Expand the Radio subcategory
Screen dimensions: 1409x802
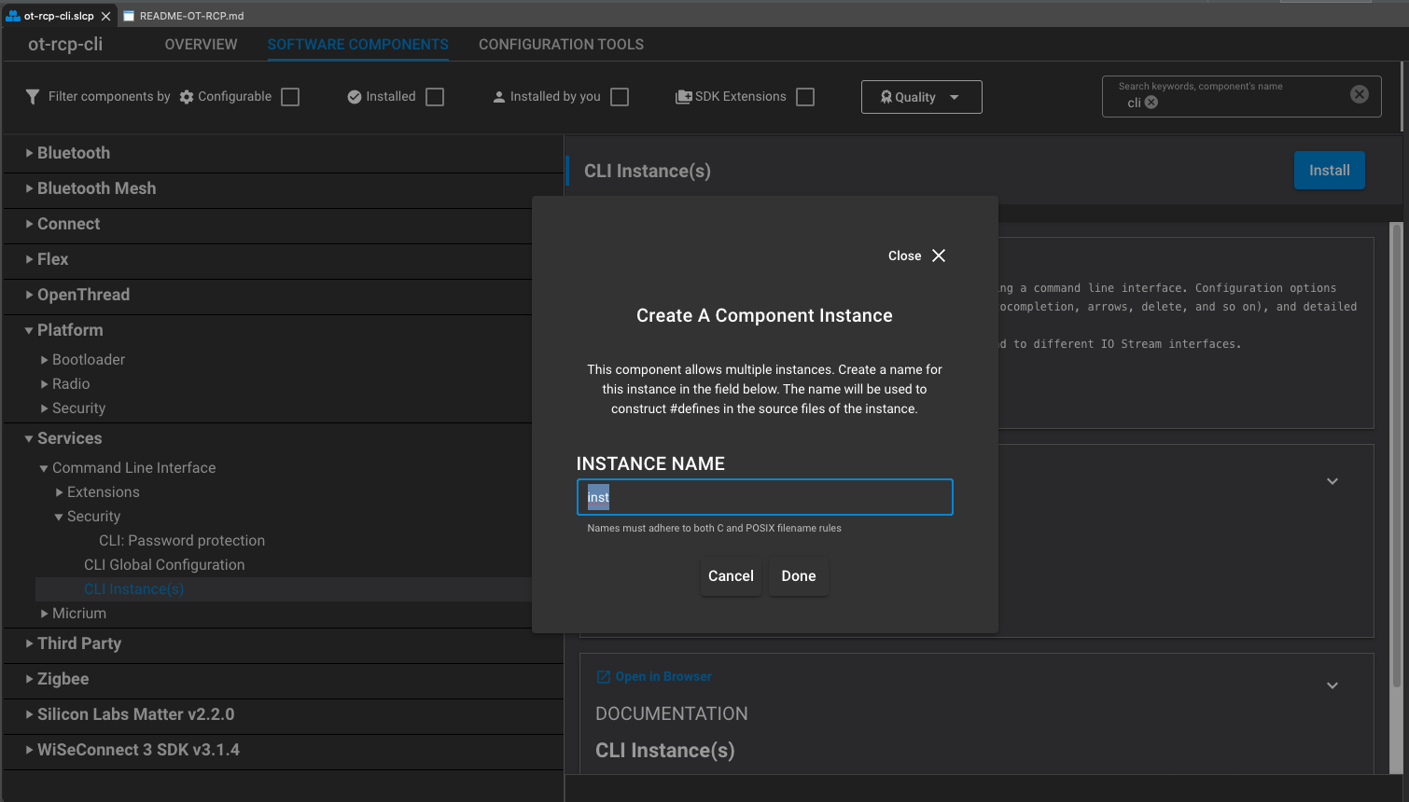(x=45, y=384)
